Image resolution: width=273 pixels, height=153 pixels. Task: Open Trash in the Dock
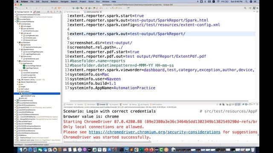tap(253, 150)
